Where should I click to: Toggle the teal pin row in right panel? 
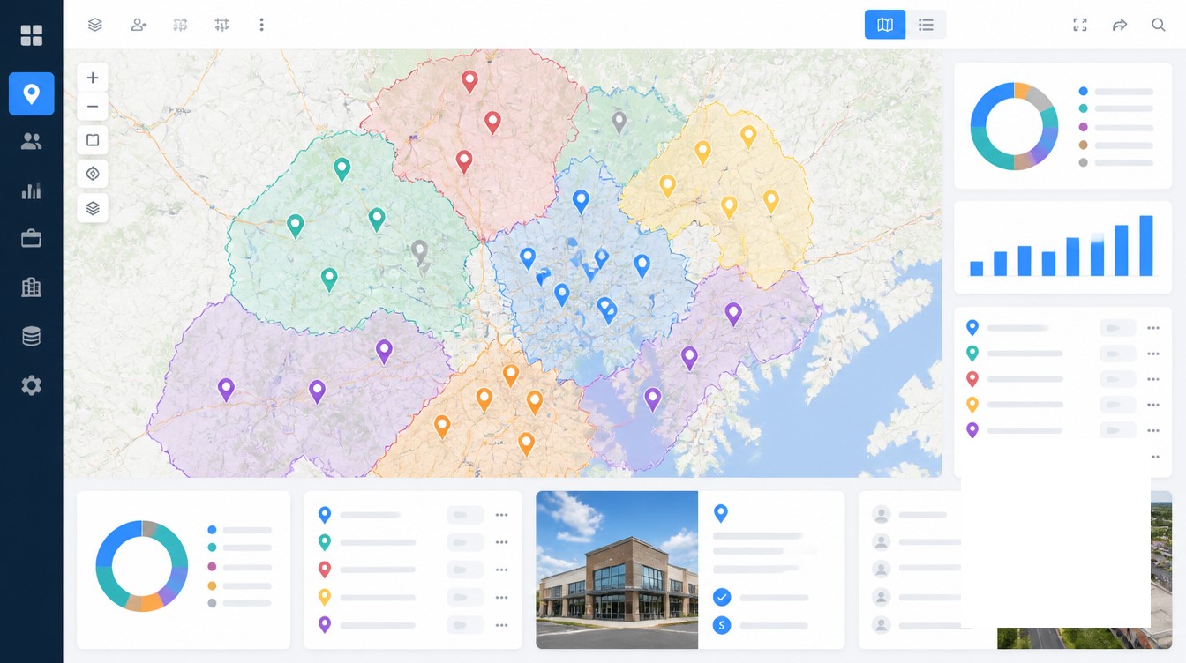[x=1117, y=354]
